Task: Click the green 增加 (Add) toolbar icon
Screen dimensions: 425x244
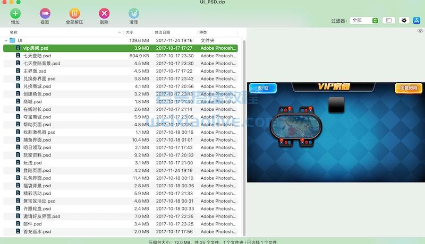Action: click(x=15, y=13)
